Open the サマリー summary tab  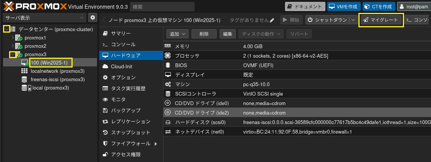coord(131,33)
